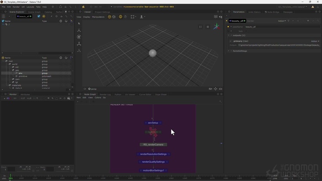The image size is (322, 181).
Task: Switch to the Undo History tab
Action: 254,12
